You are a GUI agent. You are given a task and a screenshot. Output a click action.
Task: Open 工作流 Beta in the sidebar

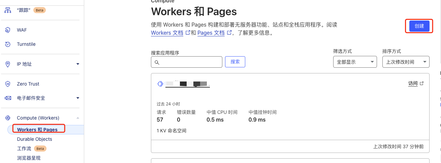tap(32, 149)
